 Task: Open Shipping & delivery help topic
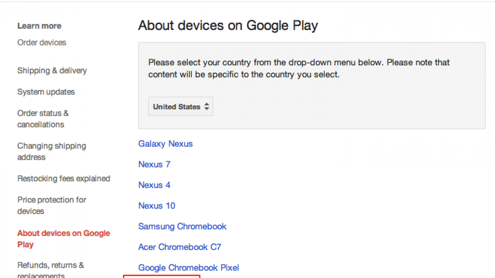tap(52, 70)
